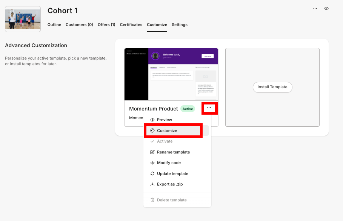Choose Rename template from the menu
This screenshot has height=221, width=343.
point(177,152)
